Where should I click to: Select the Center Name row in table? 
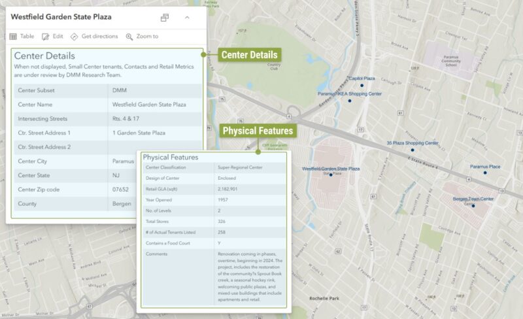pos(106,105)
